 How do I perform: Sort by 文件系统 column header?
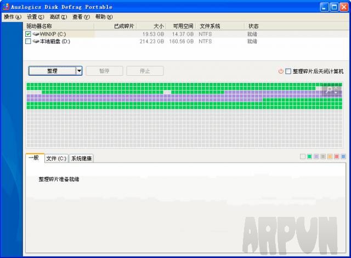(x=220, y=26)
